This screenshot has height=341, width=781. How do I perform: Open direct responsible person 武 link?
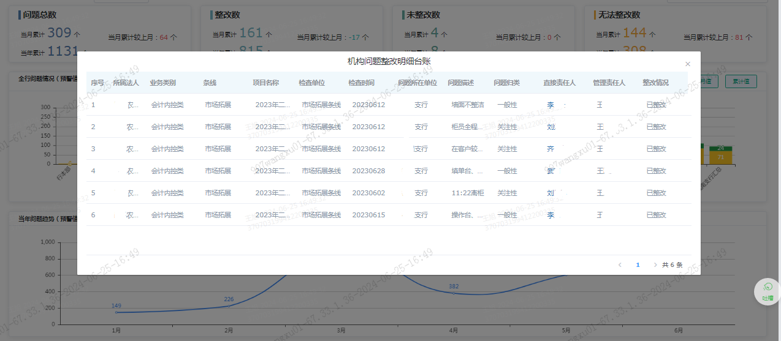click(551, 171)
